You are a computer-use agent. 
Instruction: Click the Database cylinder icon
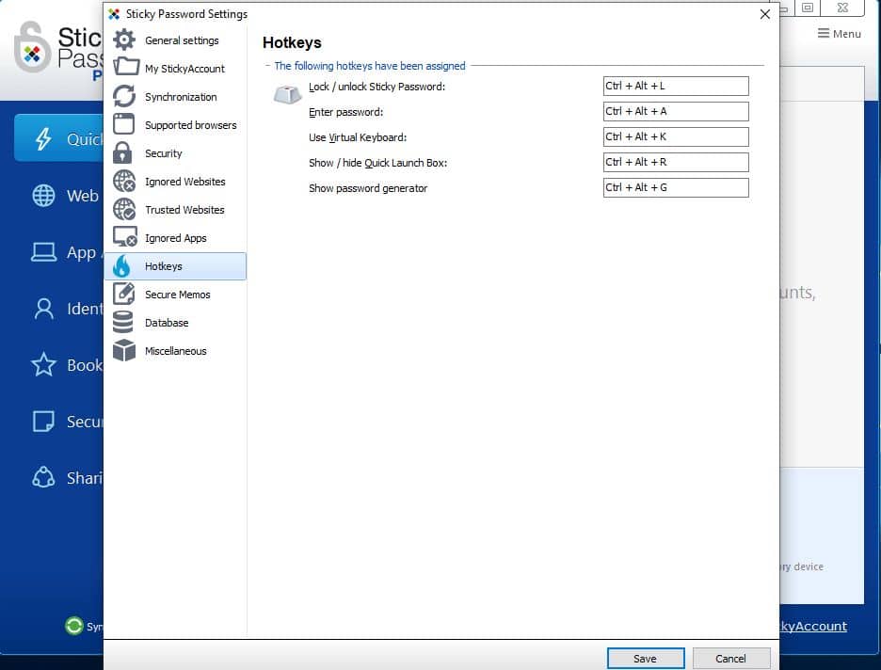123,323
